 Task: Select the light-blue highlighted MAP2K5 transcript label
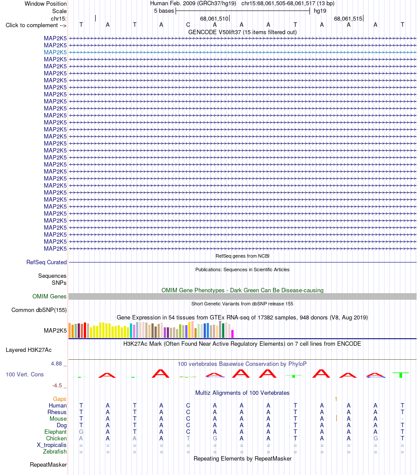pyautogui.click(x=55, y=52)
